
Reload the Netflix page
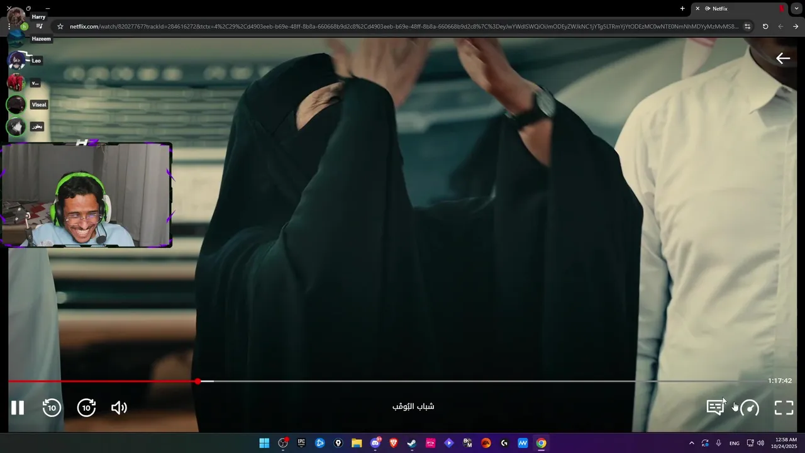click(x=765, y=26)
